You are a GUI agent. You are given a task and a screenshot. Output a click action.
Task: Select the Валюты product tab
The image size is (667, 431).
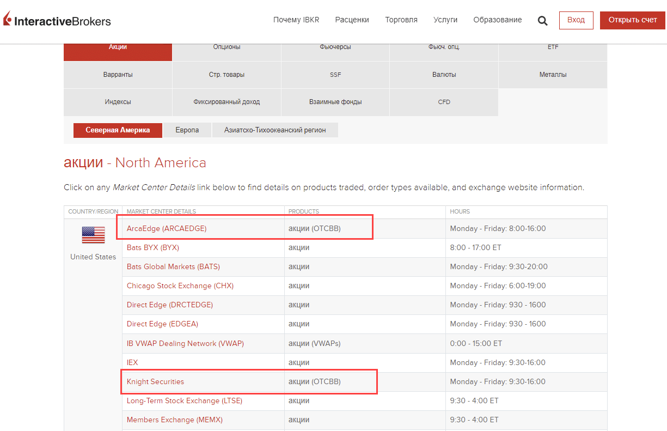pos(444,75)
